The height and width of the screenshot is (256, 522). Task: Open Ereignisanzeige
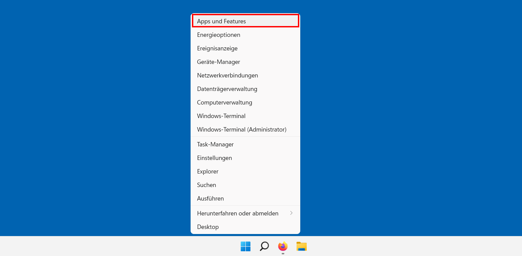click(245, 48)
